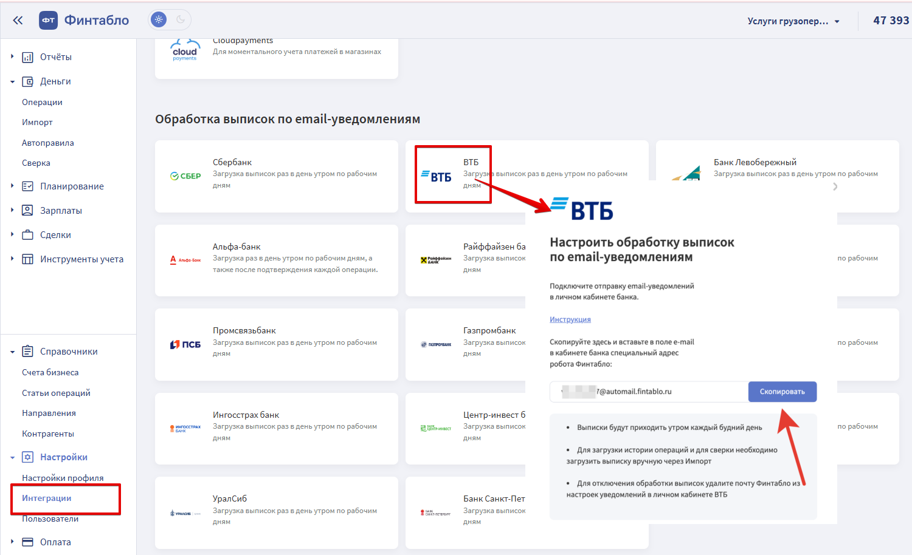Click the Зарплаты person icon
The height and width of the screenshot is (555, 912).
[x=27, y=211]
